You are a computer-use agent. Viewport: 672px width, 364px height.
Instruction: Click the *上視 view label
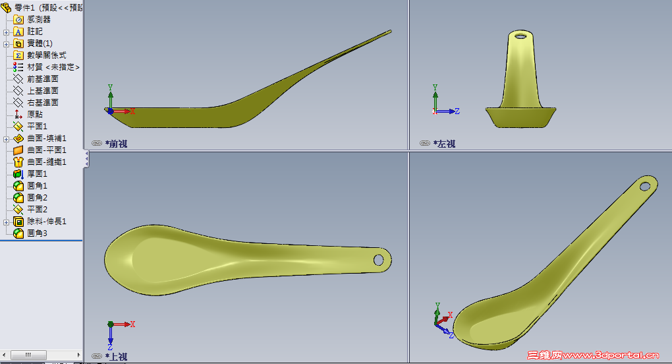(x=116, y=356)
